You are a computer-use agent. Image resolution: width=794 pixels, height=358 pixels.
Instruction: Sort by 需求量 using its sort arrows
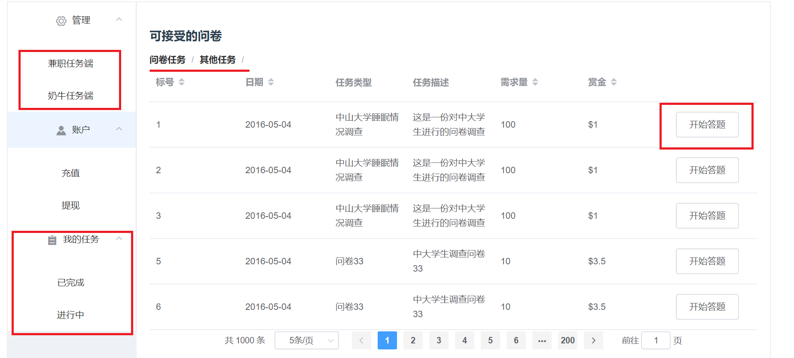coord(535,82)
